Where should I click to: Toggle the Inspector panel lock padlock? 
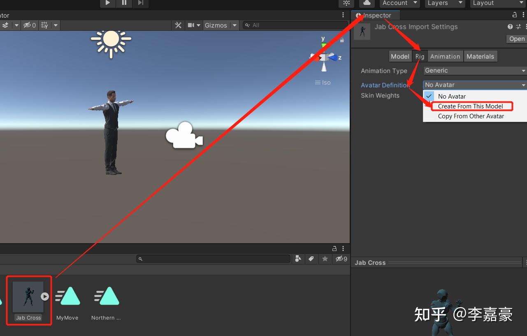pos(514,14)
